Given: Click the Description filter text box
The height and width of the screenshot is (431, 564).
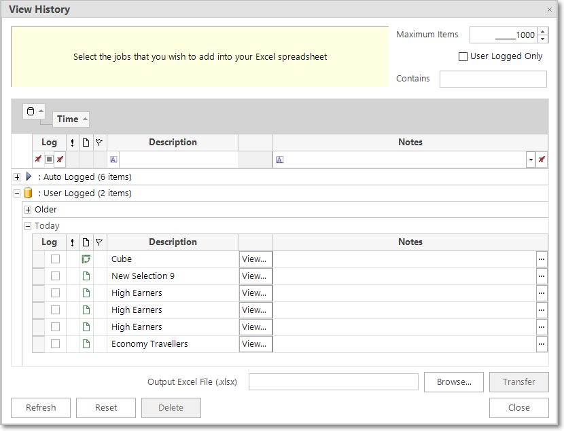Looking at the screenshot, I should pos(179,160).
